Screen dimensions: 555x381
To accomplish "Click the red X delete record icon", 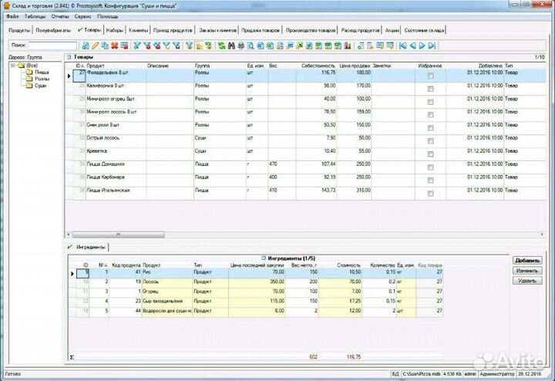I will [x=114, y=46].
